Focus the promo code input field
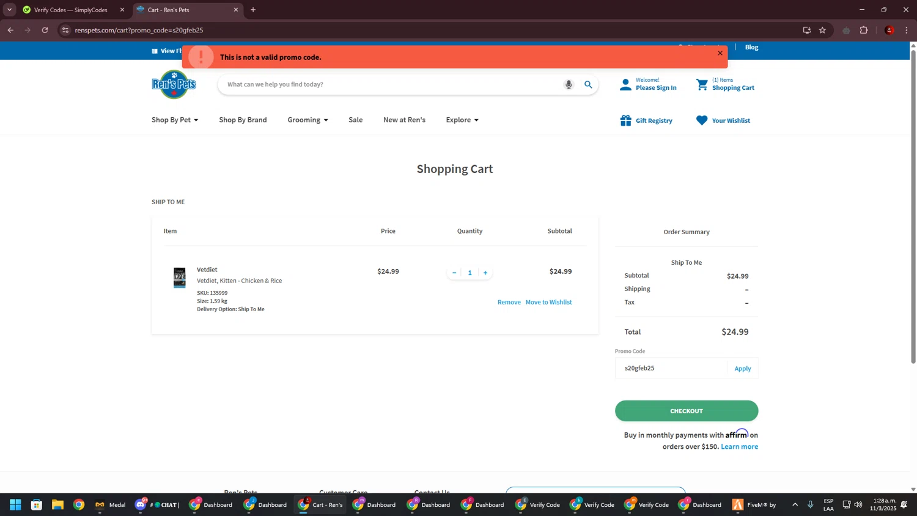Image resolution: width=917 pixels, height=516 pixels. click(x=671, y=368)
